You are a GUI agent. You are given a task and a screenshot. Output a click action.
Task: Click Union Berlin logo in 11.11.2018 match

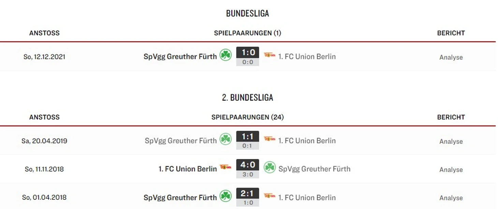(x=225, y=167)
